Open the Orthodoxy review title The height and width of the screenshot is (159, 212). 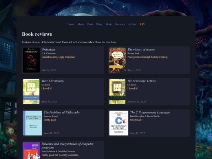coord(48,49)
